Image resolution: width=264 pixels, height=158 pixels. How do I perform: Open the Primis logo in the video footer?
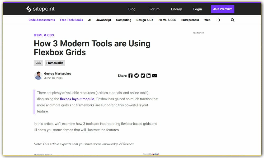pyautogui.click(x=156, y=154)
